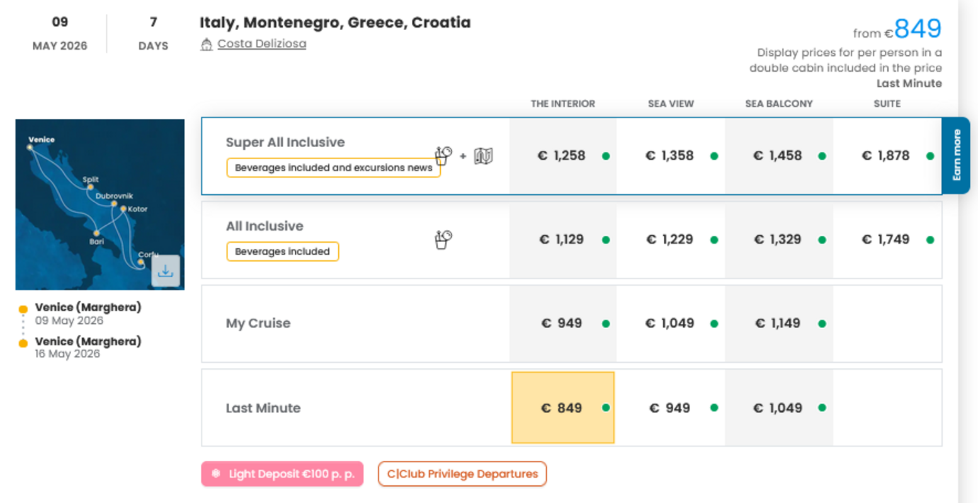The height and width of the screenshot is (503, 978).
Task: Expand the Beverages included and excursions news badge
Action: [333, 167]
